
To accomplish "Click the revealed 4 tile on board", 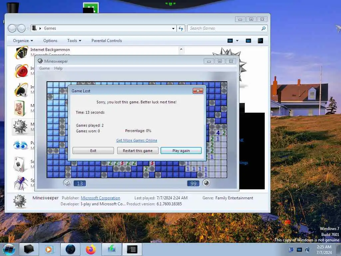I will click(218, 133).
